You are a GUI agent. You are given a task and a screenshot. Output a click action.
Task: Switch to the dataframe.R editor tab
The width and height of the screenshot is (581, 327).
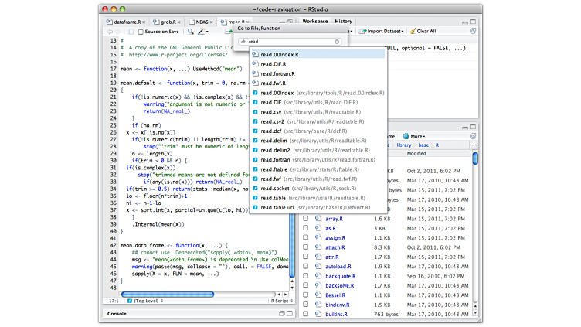click(127, 22)
